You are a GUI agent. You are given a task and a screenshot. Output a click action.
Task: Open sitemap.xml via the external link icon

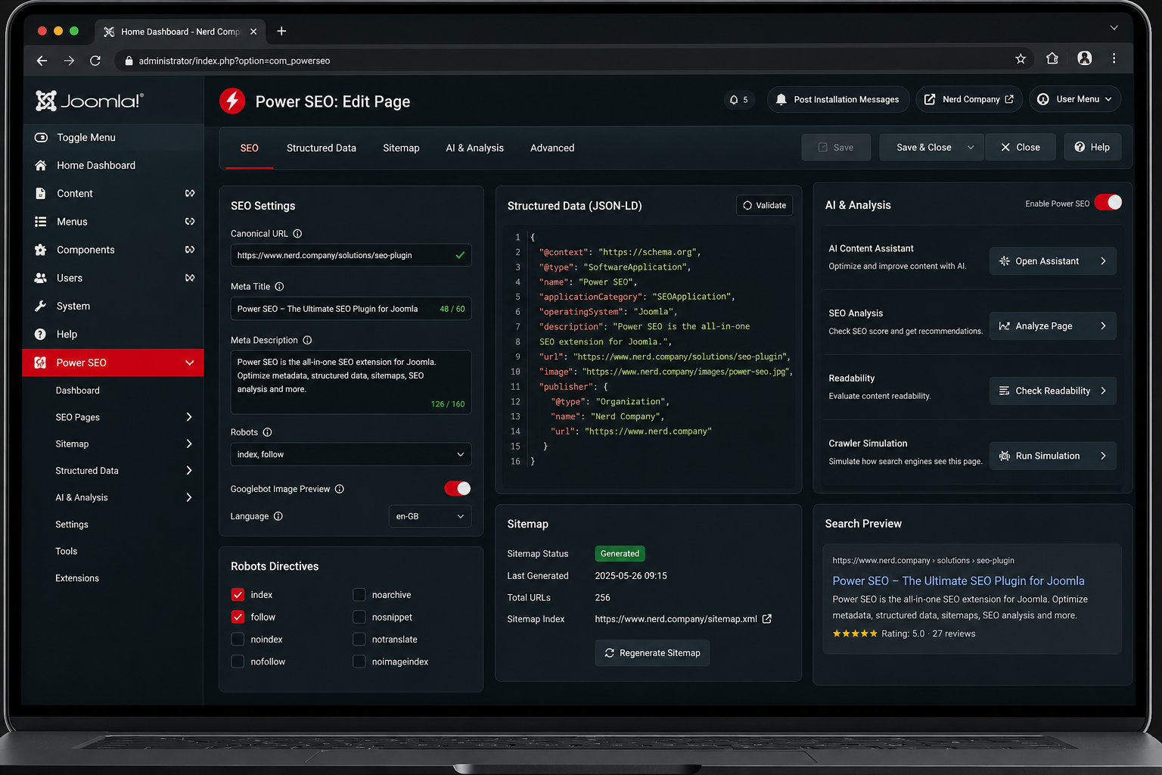[x=767, y=619]
